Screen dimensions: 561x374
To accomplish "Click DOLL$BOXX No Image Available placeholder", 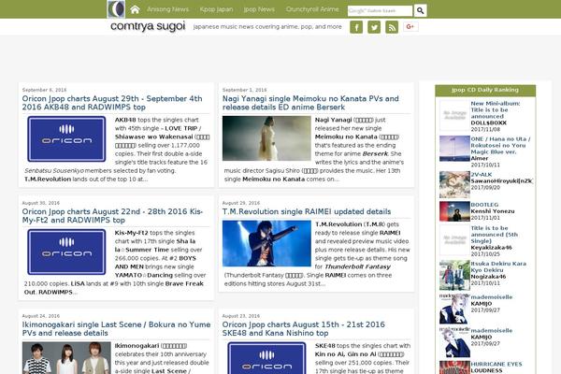I will click(x=454, y=115).
